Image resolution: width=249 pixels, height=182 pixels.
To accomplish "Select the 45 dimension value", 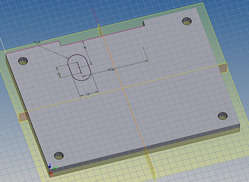I will [85, 48].
